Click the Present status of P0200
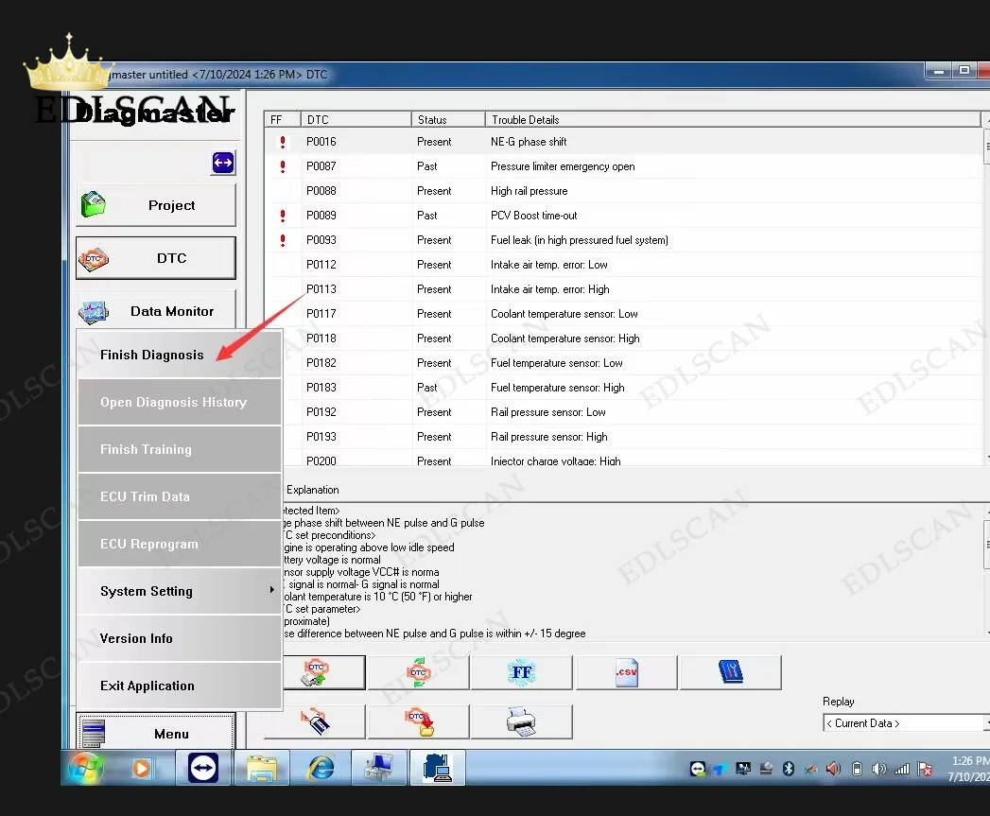The width and height of the screenshot is (990, 816). click(434, 461)
